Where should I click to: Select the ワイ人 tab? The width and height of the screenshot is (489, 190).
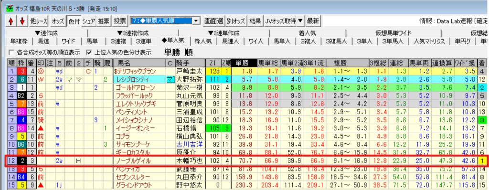click(256, 41)
